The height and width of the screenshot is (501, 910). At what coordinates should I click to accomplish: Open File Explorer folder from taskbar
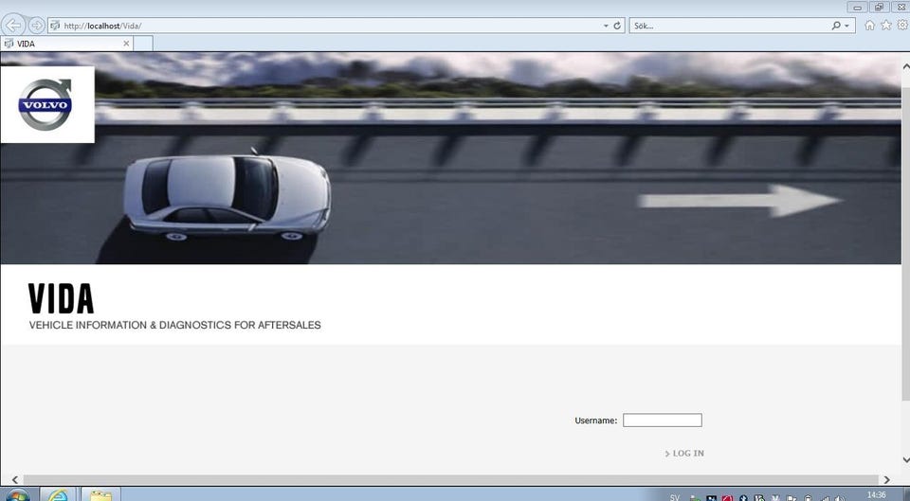point(100,494)
